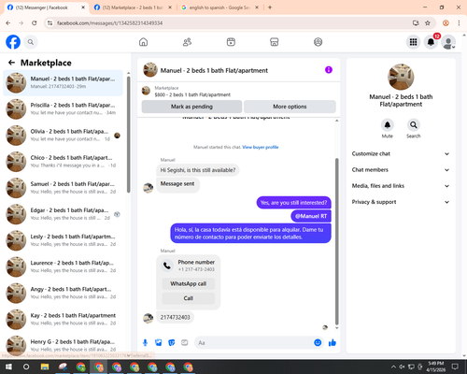Click the 2174732403 message bubble
Screen dimensions: 467x374
tap(175, 317)
